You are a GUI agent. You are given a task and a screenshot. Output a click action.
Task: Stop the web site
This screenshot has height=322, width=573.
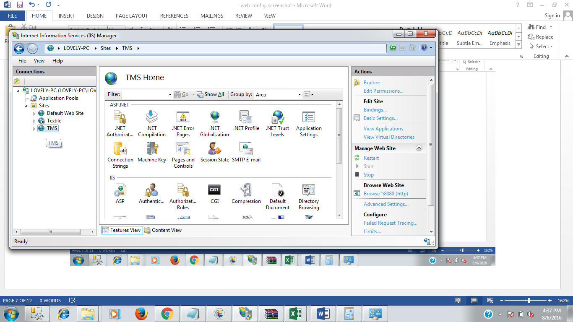(369, 175)
